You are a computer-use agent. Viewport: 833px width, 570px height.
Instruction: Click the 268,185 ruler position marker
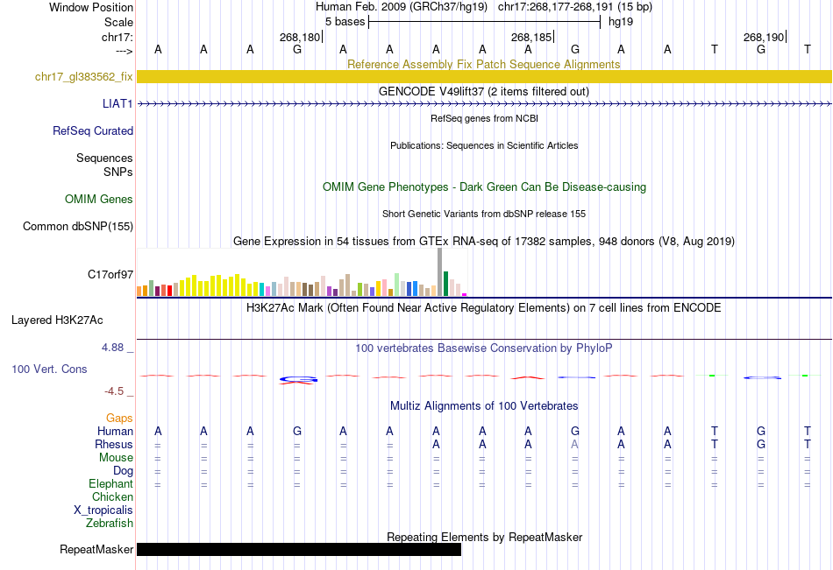click(532, 37)
